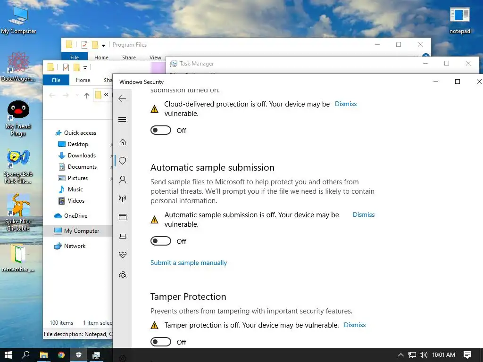Open File Explorer from the taskbar
483x362 pixels.
pos(44,355)
